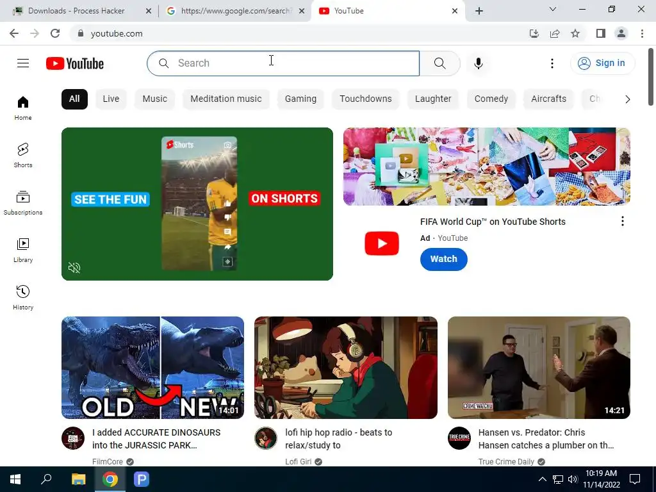
Task: Open Subscriptions in the sidebar
Action: 23,202
